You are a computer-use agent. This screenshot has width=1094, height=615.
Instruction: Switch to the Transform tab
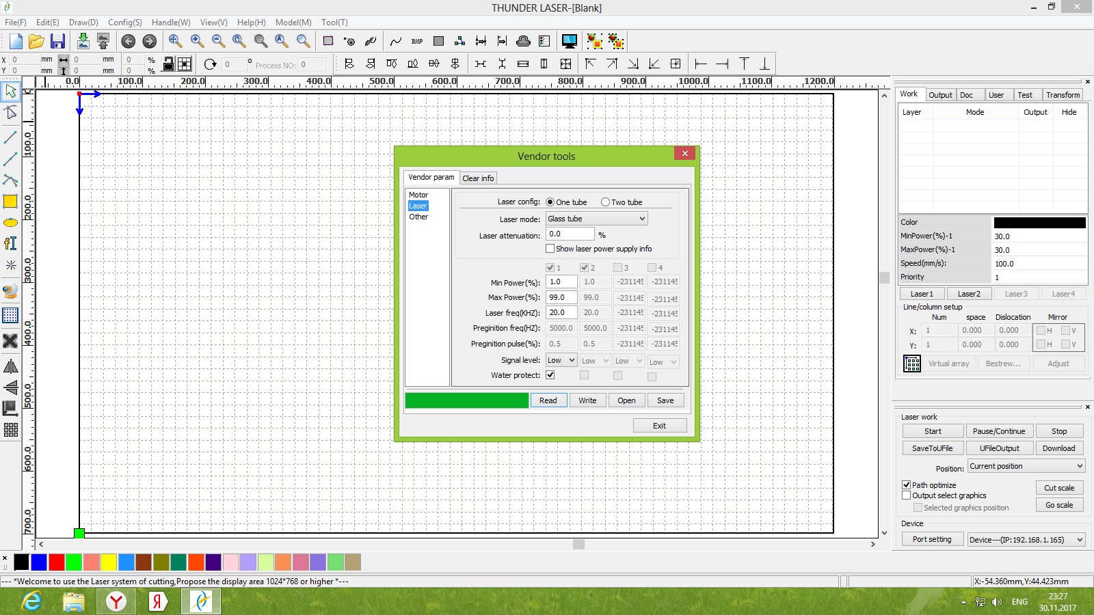pos(1063,95)
